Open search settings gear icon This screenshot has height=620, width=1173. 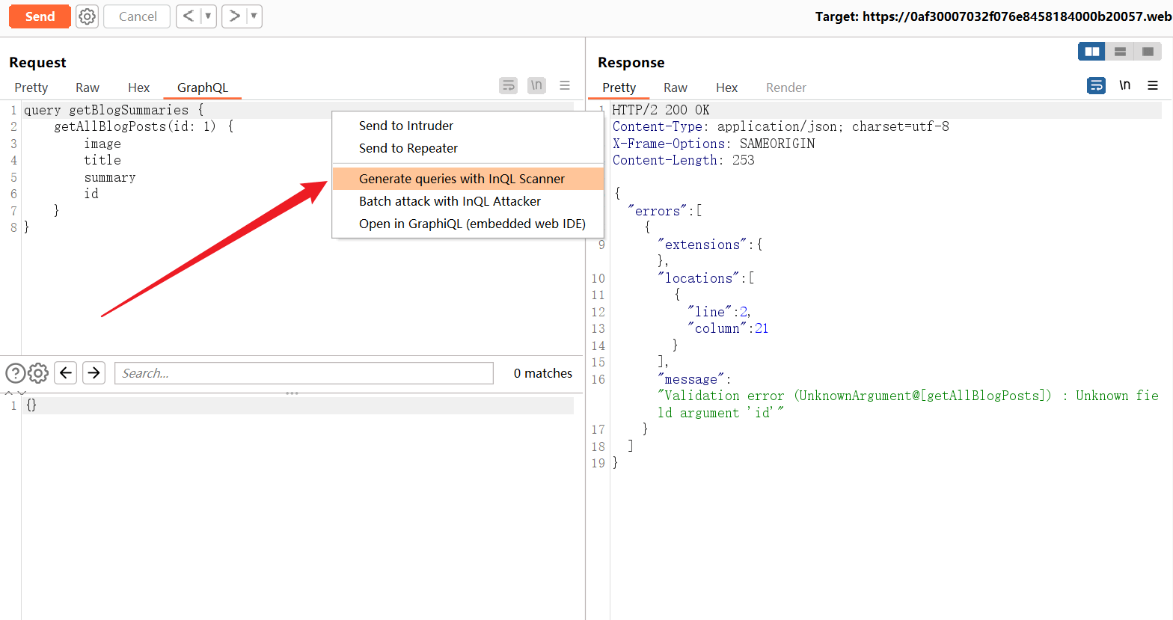(38, 373)
